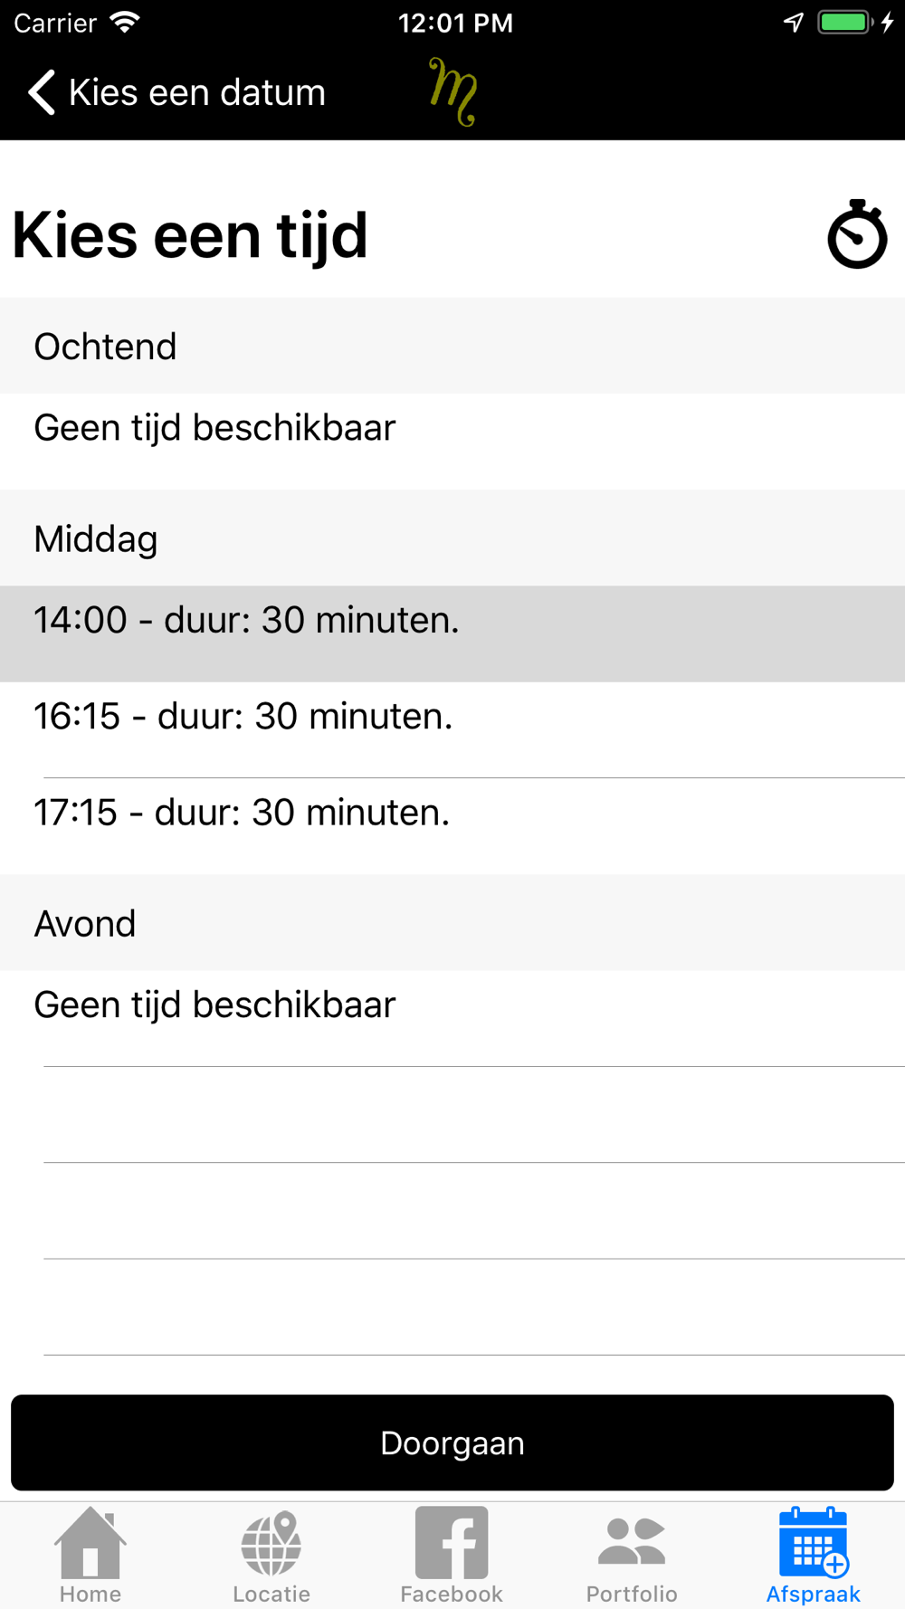Tap the Wi-Fi status icon

125,23
